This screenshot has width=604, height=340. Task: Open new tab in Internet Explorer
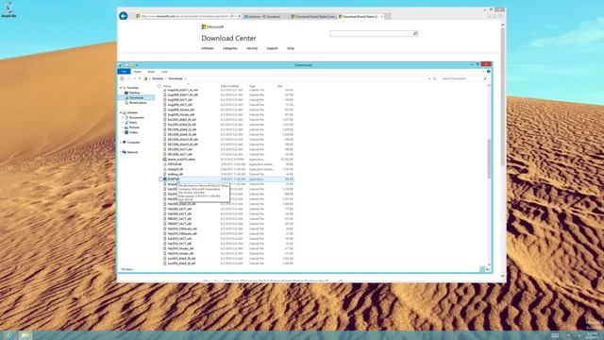tap(388, 16)
